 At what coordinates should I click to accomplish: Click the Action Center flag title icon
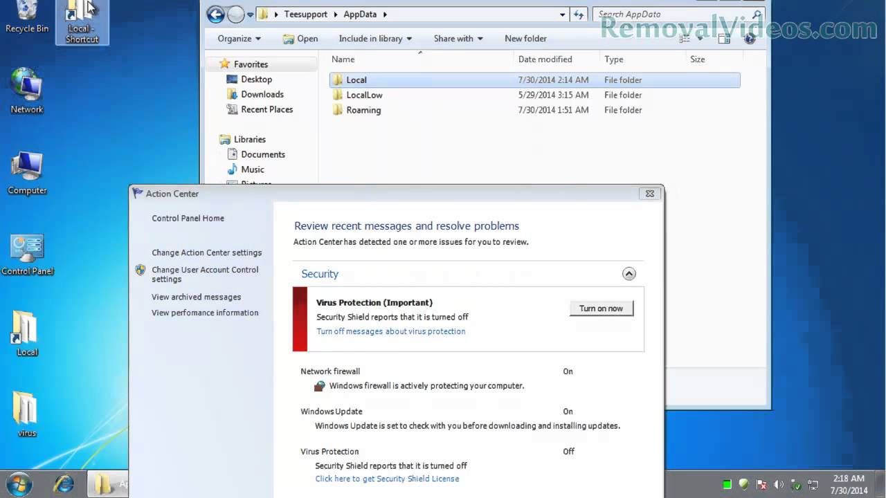138,194
